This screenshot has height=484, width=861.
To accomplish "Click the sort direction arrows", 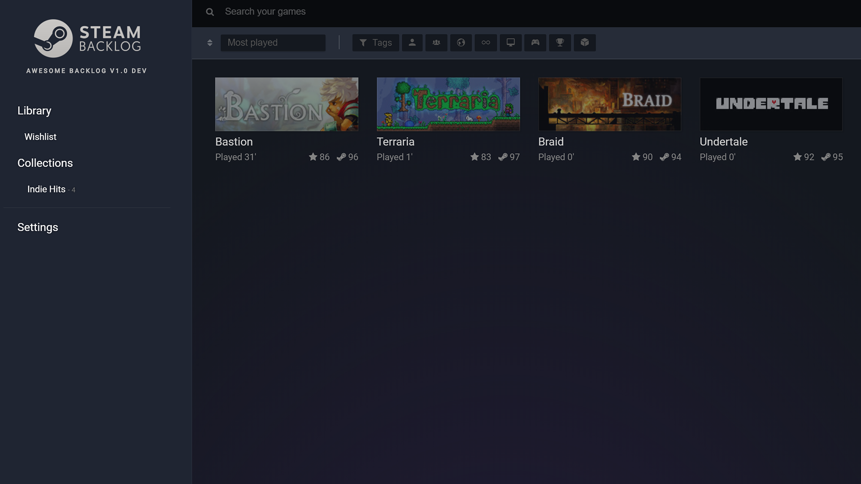I will click(209, 43).
